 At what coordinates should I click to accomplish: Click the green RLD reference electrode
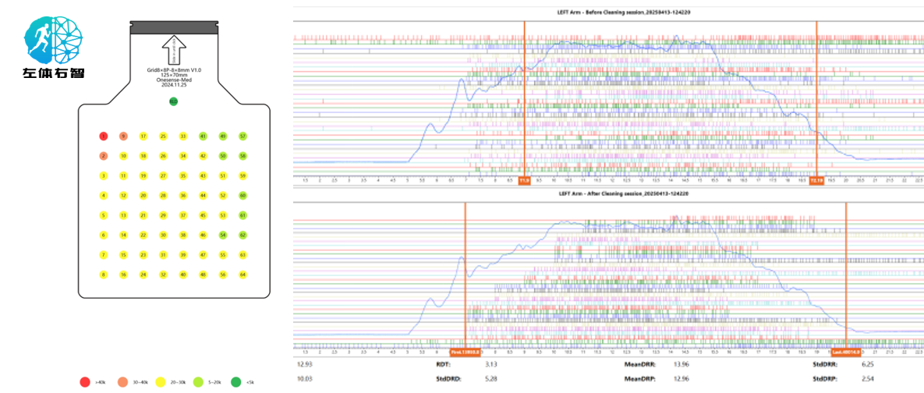(x=173, y=101)
